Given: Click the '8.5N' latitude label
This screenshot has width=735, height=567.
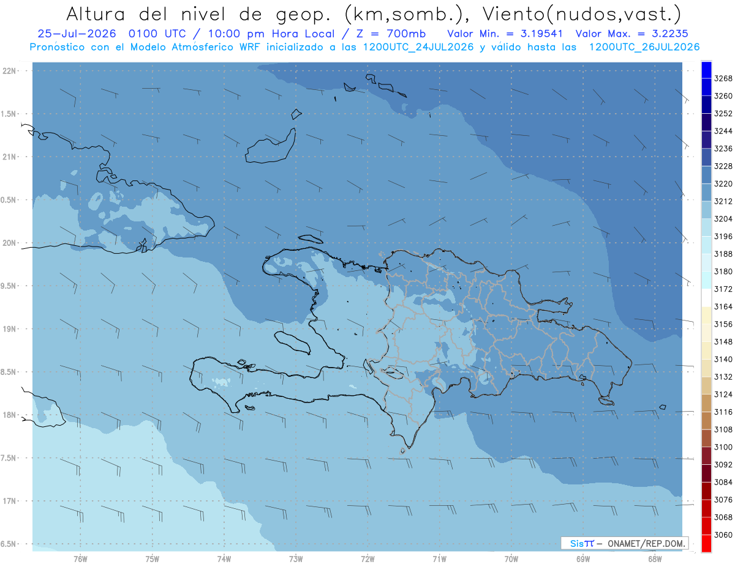Looking at the screenshot, I should [x=9, y=372].
